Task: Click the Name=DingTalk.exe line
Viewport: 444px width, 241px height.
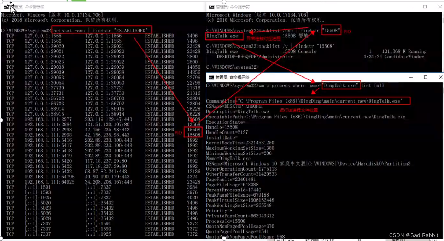Action: click(x=228, y=159)
